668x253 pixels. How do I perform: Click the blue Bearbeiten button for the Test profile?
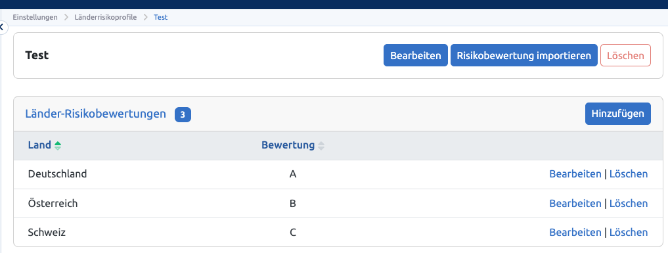pos(415,55)
